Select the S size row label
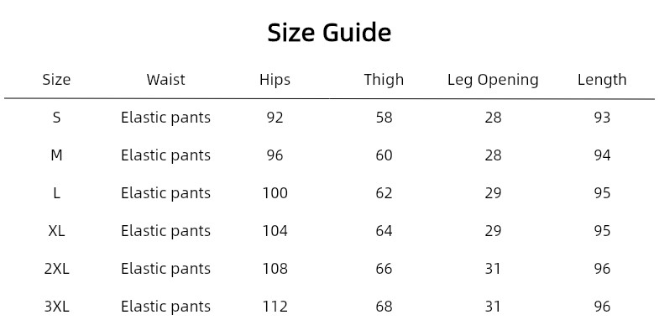This screenshot has width=659, height=336. click(x=56, y=118)
